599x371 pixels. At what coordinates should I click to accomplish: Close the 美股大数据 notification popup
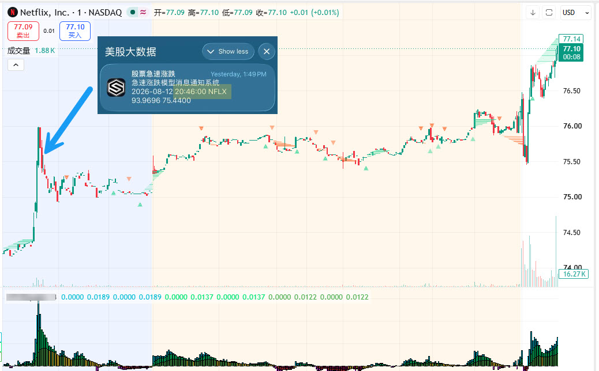click(x=267, y=51)
